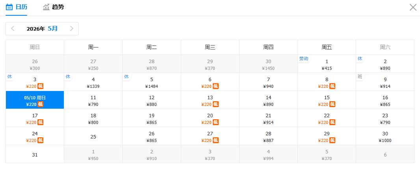Screen dimensions: 420x173
Task: Click the 低 badge on May 22
Action: tap(333, 122)
